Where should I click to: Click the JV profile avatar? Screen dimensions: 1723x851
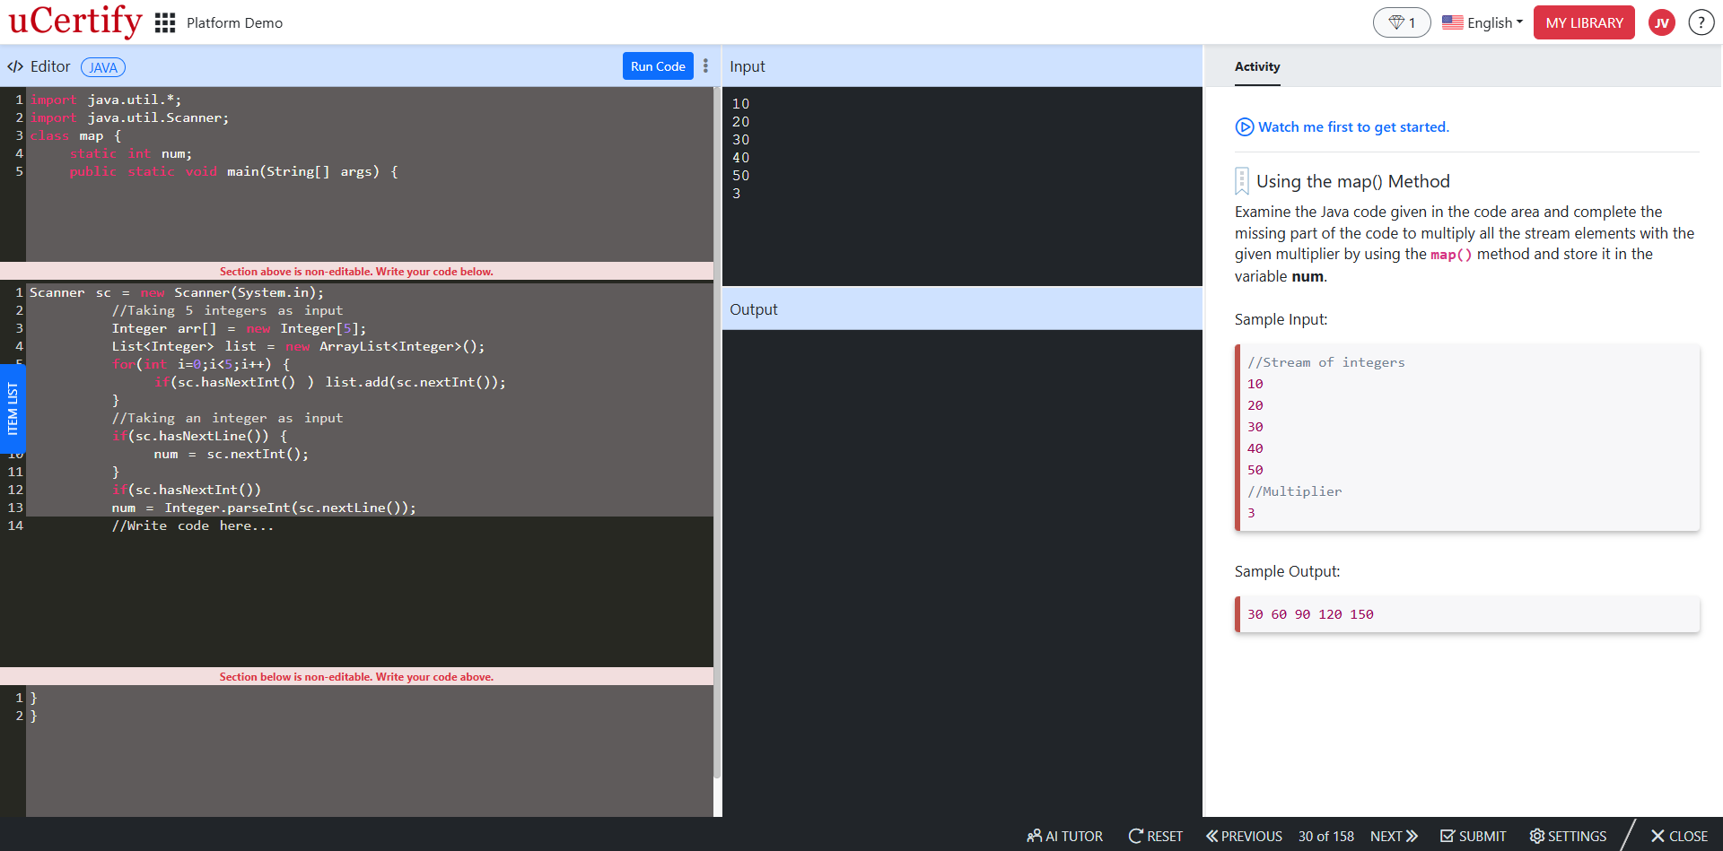point(1662,22)
